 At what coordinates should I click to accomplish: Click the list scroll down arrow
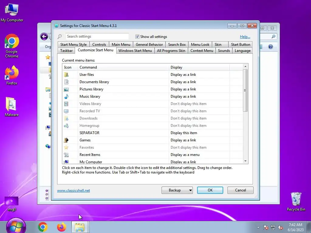pos(245,161)
